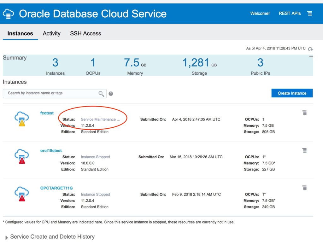
Task: Open the REST APIs link
Action: (290, 14)
